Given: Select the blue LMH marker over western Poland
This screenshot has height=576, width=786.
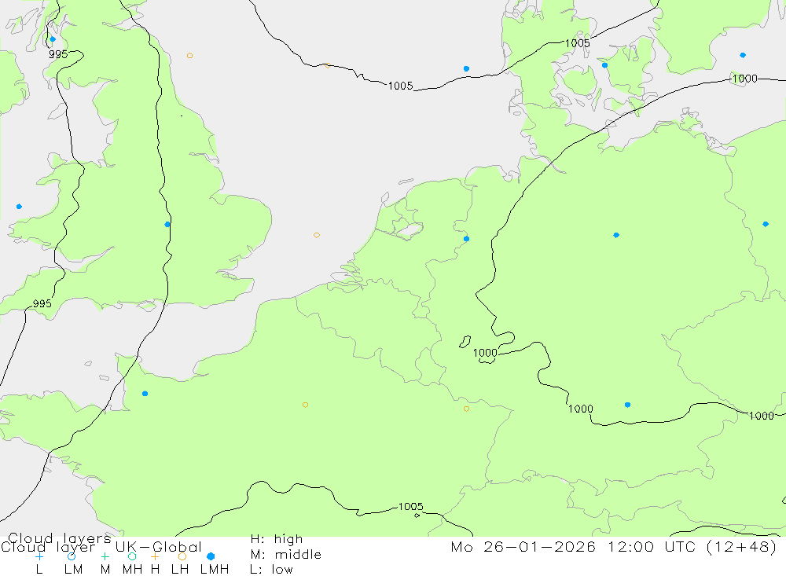Looking at the screenshot, I should 766,224.
